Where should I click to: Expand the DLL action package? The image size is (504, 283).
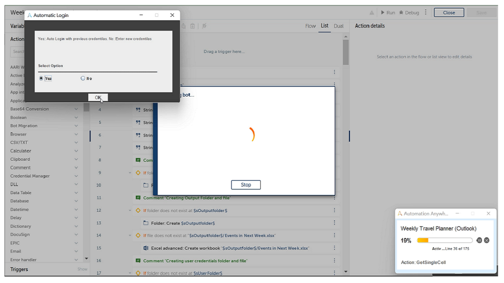(76, 184)
